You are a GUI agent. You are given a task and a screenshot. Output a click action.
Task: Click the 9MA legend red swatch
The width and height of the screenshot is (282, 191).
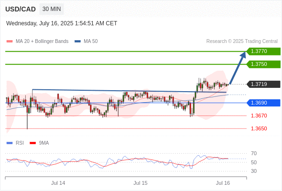pyautogui.click(x=33, y=143)
